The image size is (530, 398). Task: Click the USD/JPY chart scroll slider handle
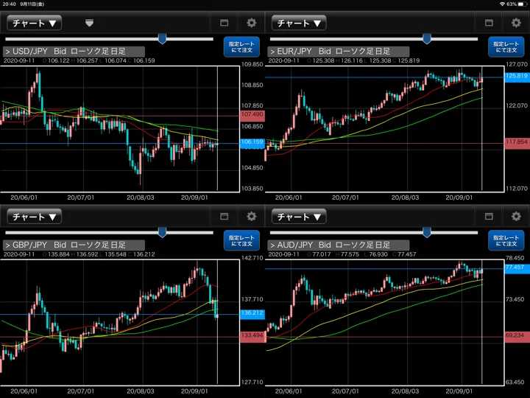[162, 39]
